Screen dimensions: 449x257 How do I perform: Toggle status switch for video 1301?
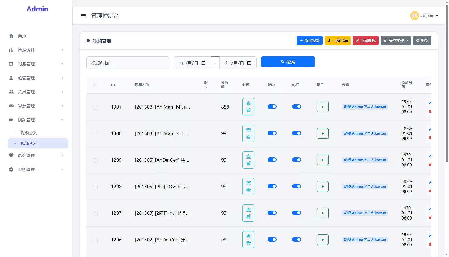coord(272,107)
